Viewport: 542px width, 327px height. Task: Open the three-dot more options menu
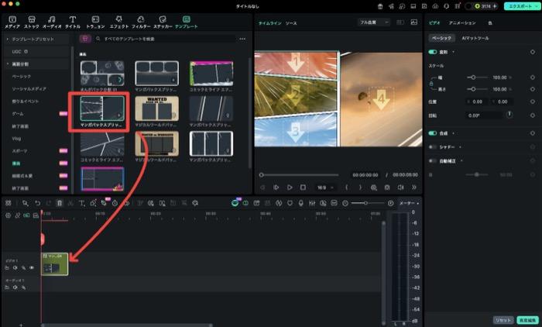(x=242, y=39)
